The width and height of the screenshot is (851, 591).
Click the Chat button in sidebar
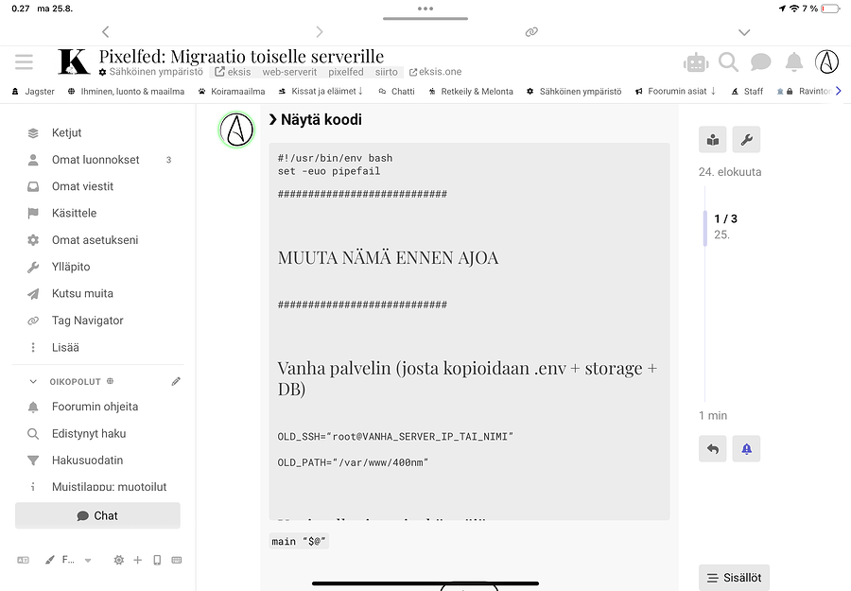click(97, 515)
